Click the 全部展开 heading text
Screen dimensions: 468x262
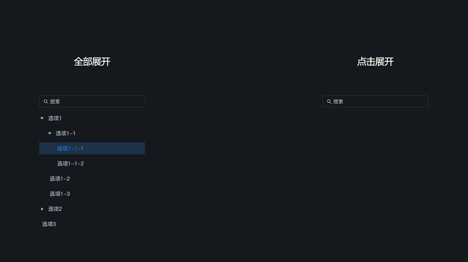click(x=92, y=62)
